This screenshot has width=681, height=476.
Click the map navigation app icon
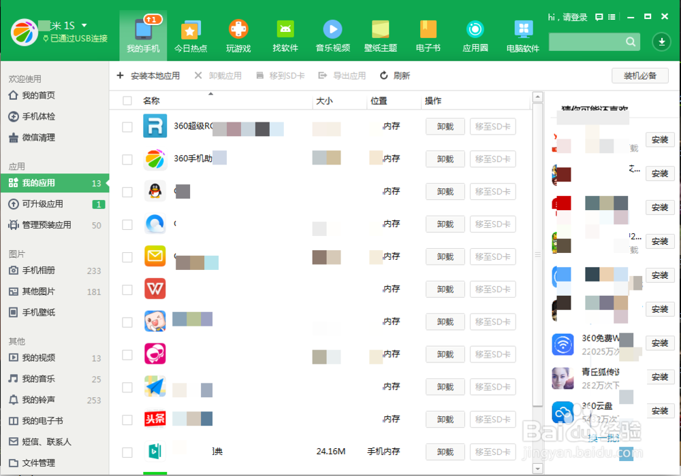point(155,386)
